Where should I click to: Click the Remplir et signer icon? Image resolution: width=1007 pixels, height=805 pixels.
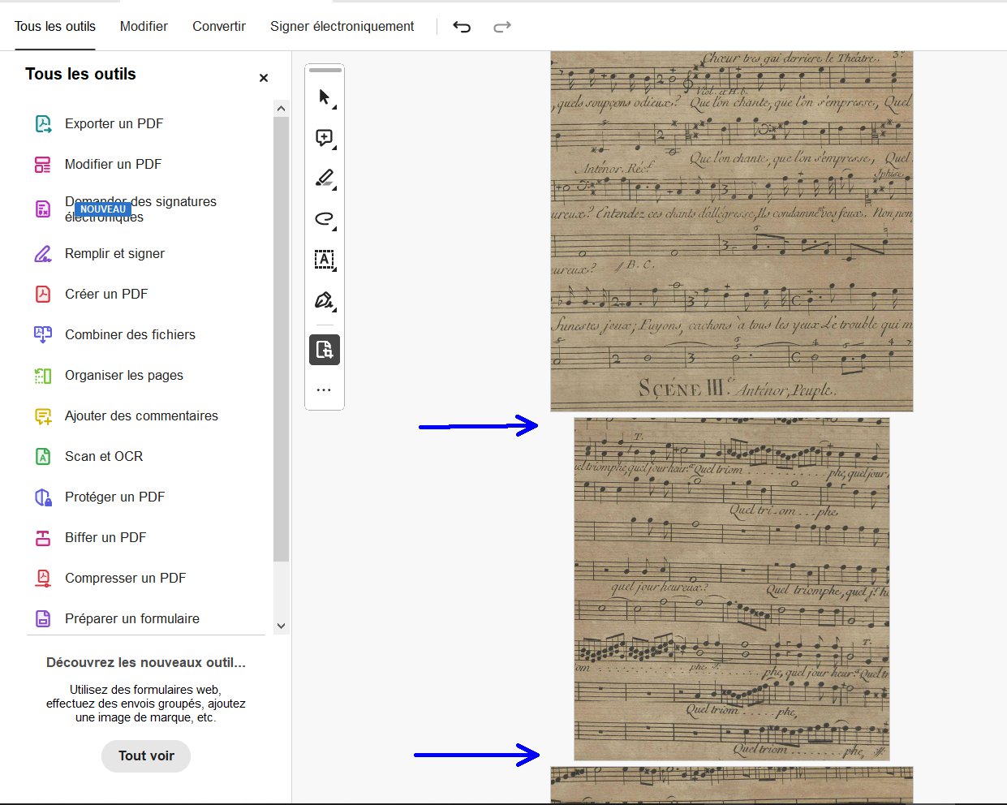coord(43,254)
